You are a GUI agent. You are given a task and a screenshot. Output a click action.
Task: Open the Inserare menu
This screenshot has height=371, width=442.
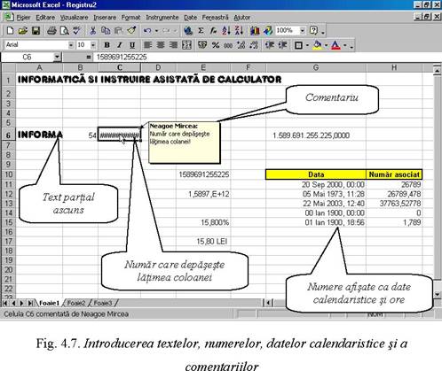pyautogui.click(x=105, y=18)
